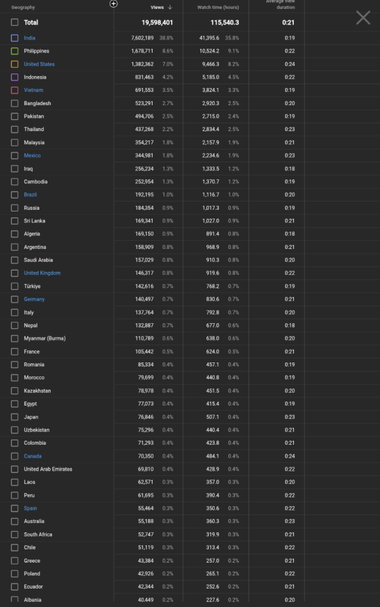This screenshot has width=380, height=607.
Task: Select the United States row checkbox
Action: (15, 64)
